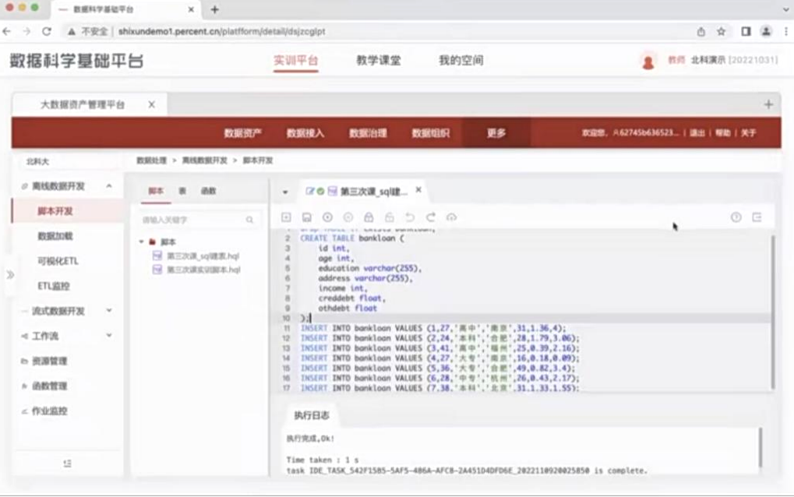
Task: Collapse the 离线数据开发 menu section
Action: pyautogui.click(x=108, y=186)
